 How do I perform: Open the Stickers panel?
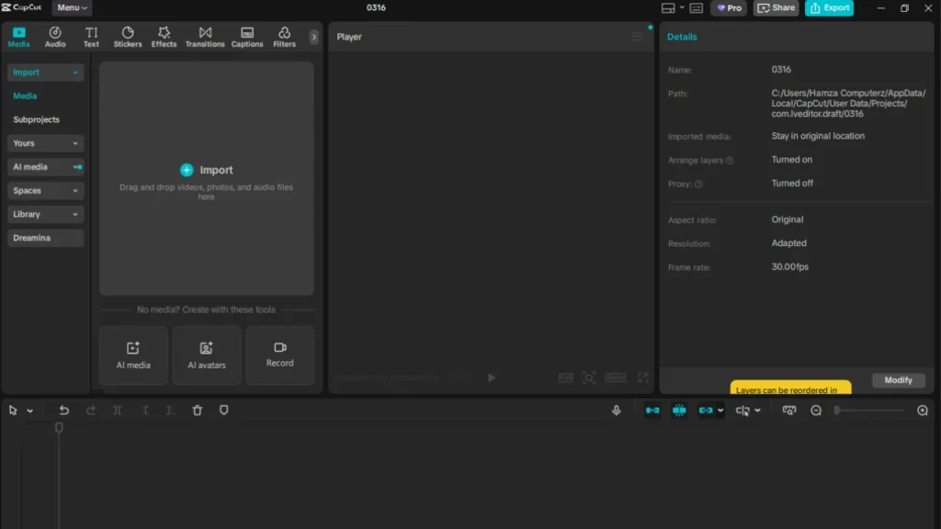coord(128,37)
